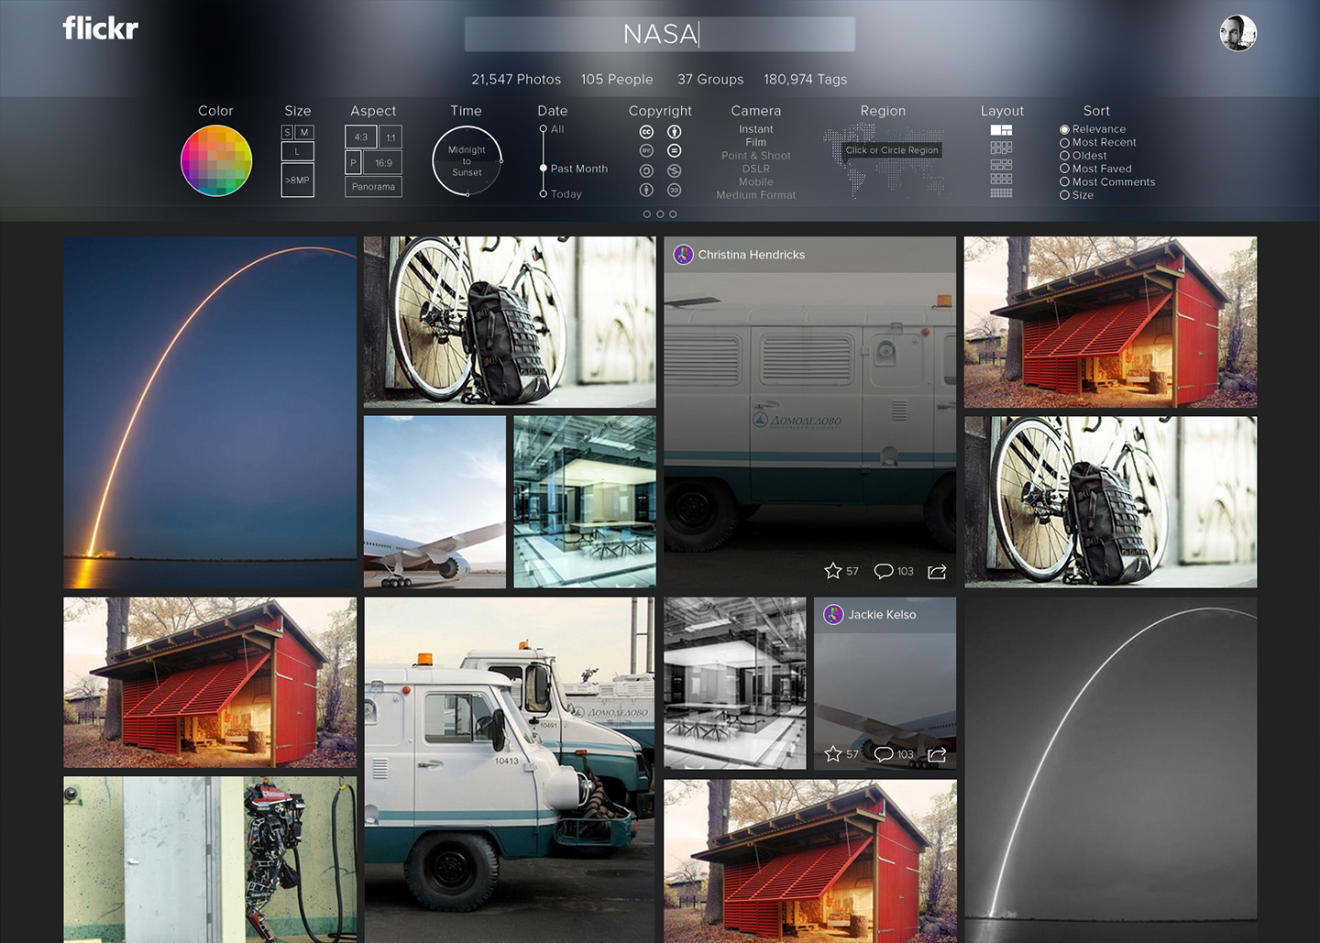The width and height of the screenshot is (1320, 943).
Task: Set the Date slider to All
Action: (552, 129)
